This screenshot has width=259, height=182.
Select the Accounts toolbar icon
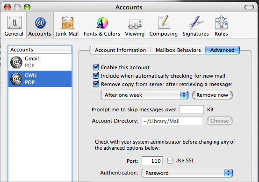point(40,26)
